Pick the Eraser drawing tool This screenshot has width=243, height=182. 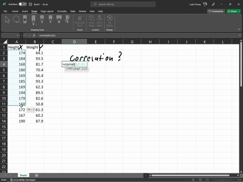pyautogui.click(x=25, y=19)
